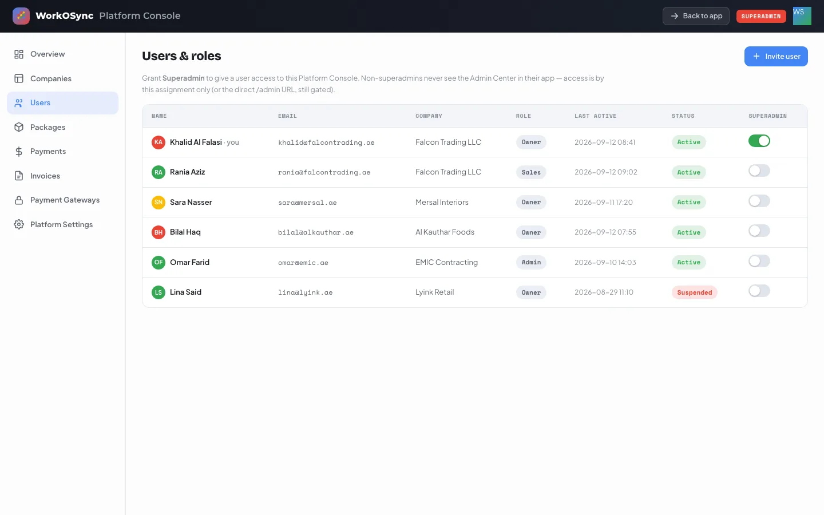Viewport: 824px width, 515px height.
Task: Click the Admin role badge for Omar Farid
Action: 531,262
